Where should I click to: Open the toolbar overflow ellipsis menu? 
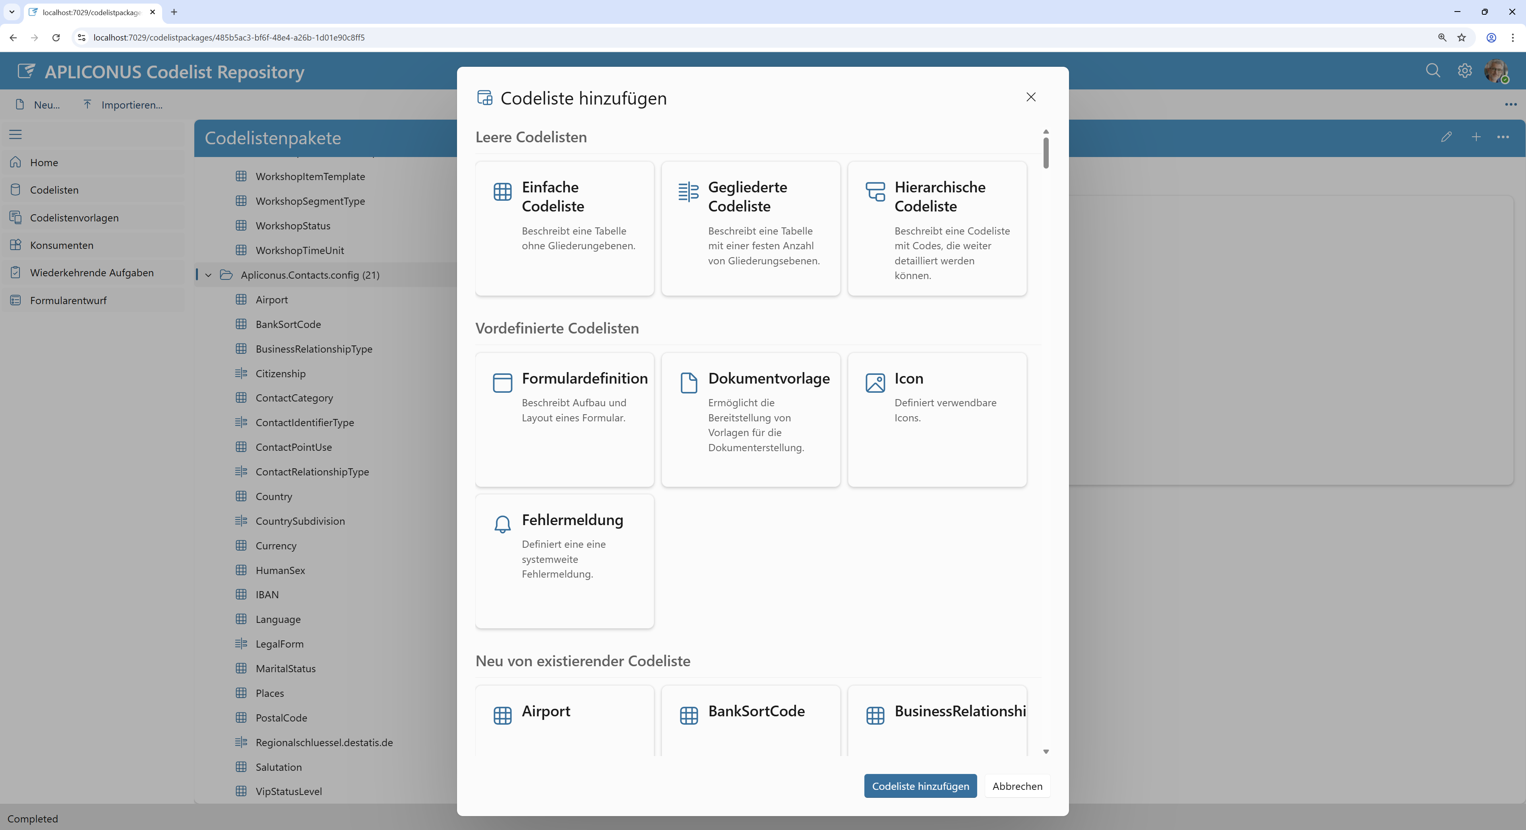1511,104
